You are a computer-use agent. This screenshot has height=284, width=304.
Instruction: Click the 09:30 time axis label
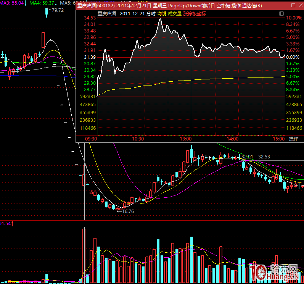[x=91, y=139]
